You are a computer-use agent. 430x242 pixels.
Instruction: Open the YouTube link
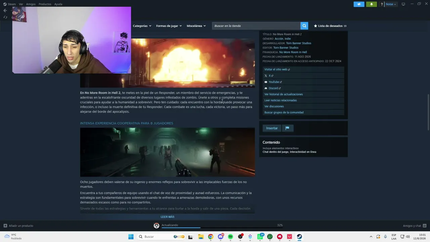(x=303, y=82)
